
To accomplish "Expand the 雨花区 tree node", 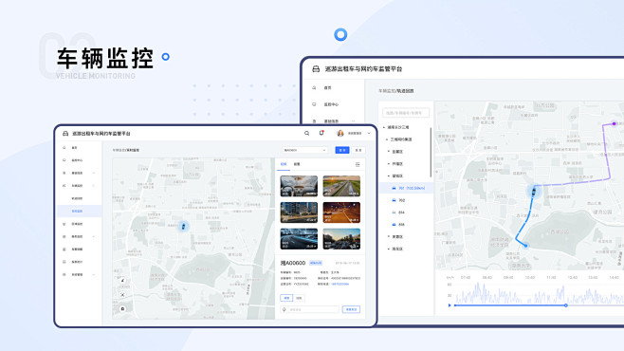I will pos(389,249).
